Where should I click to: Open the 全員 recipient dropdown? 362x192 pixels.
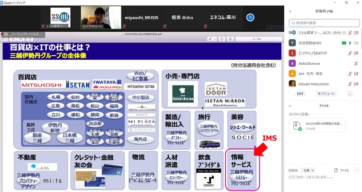[x=309, y=170]
